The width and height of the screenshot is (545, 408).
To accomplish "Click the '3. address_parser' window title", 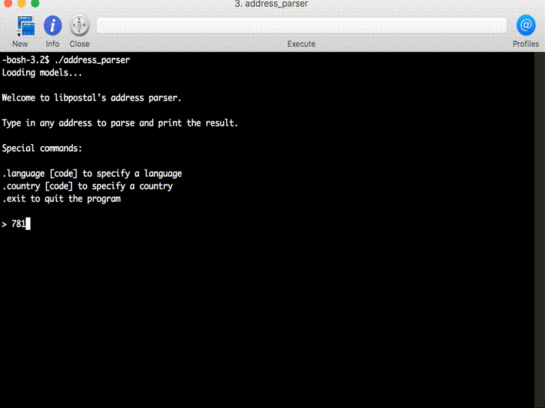I will pyautogui.click(x=271, y=4).
